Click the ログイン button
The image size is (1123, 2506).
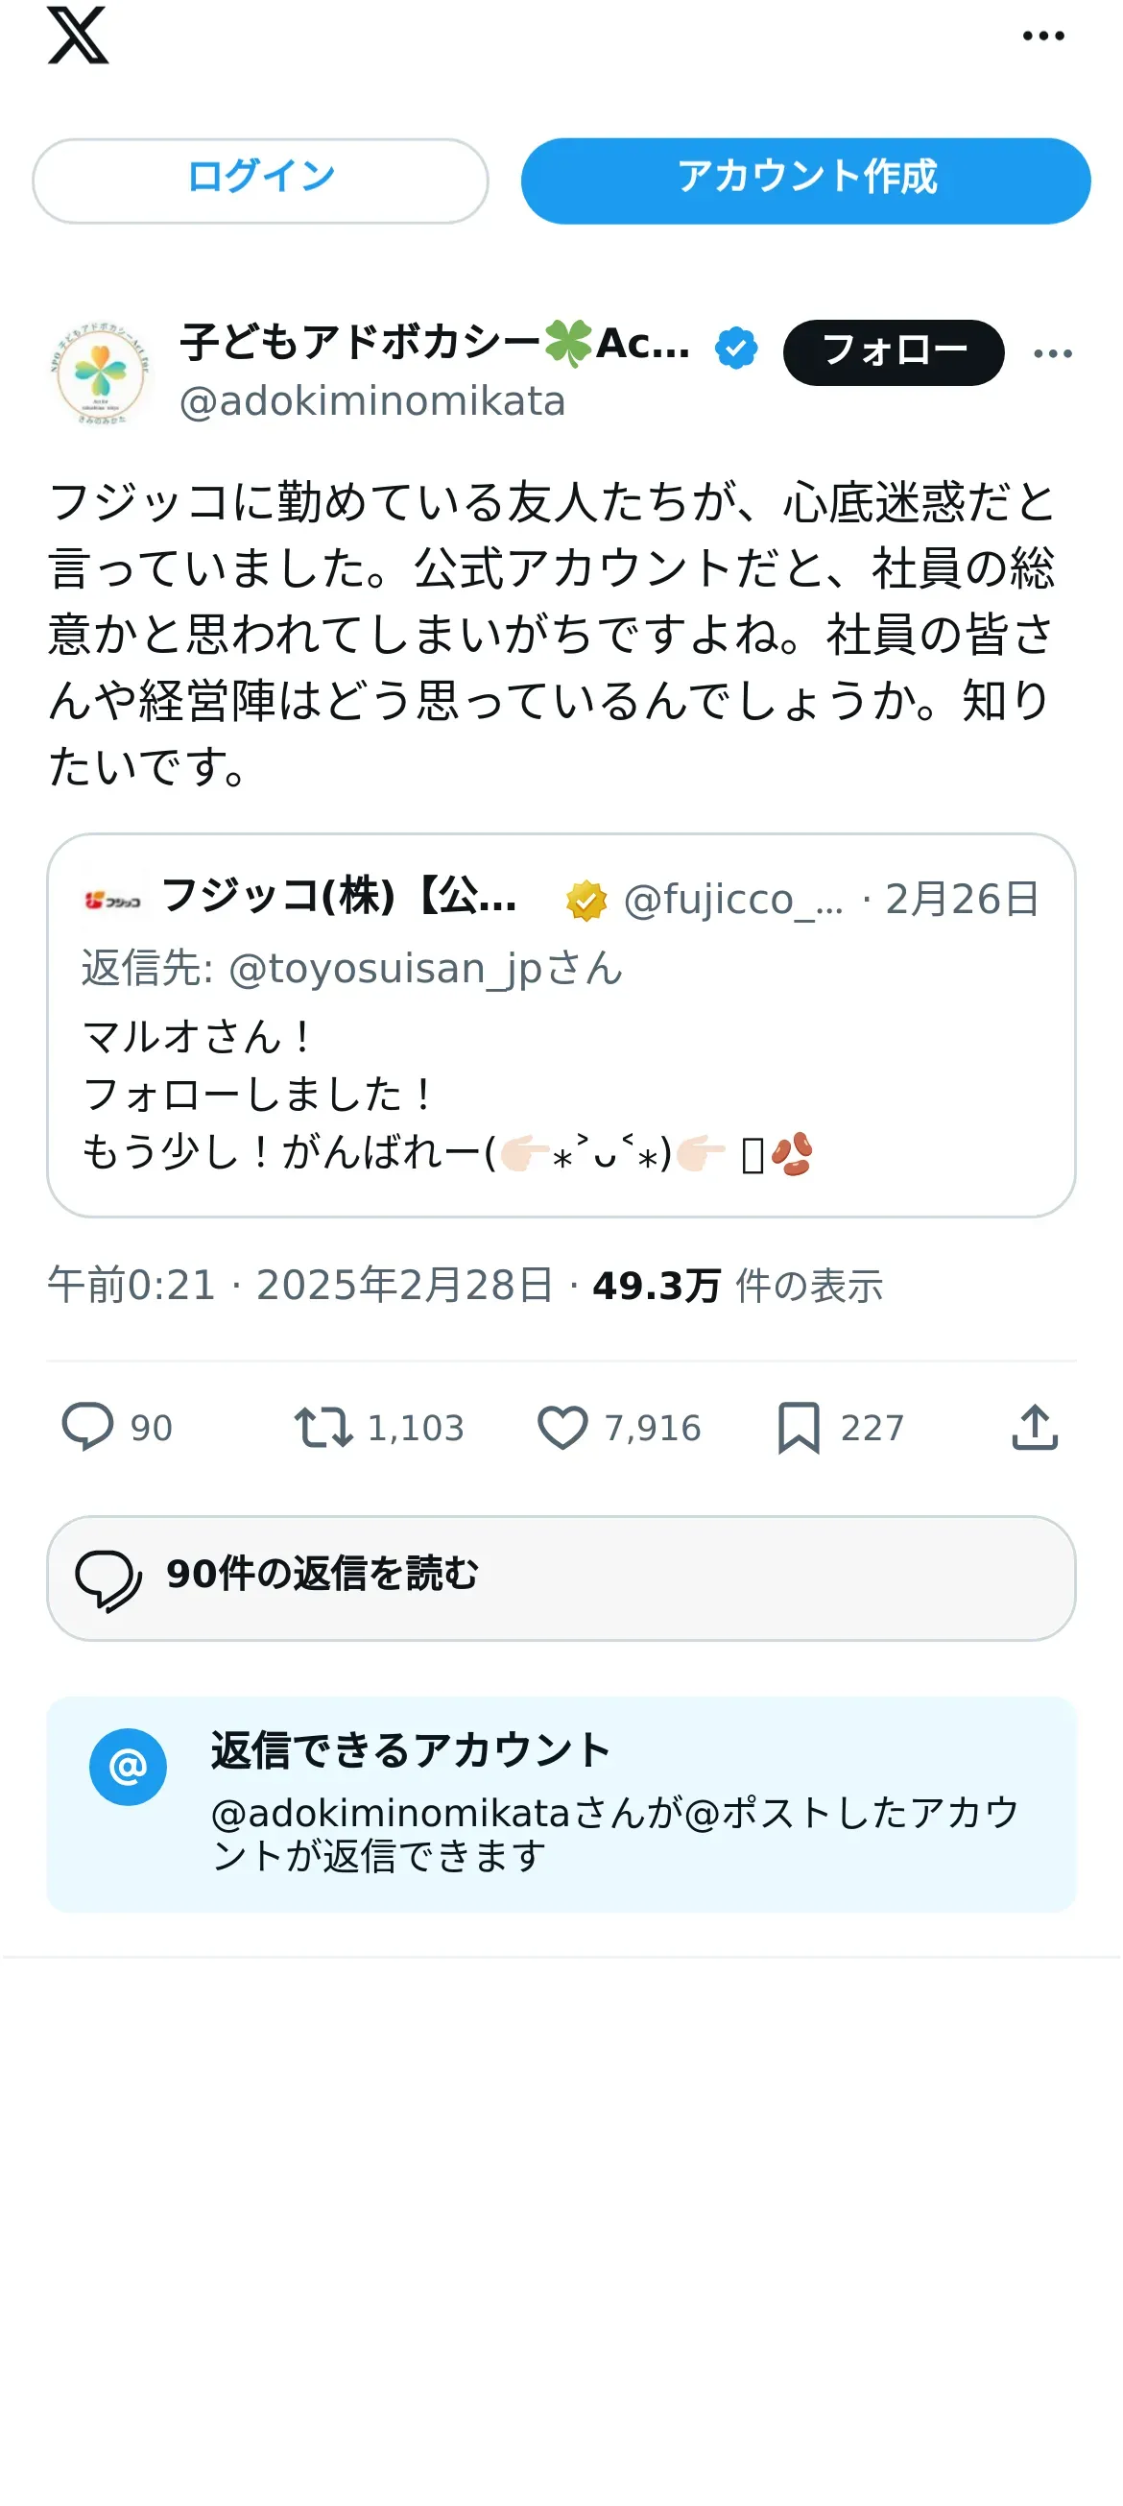[259, 180]
